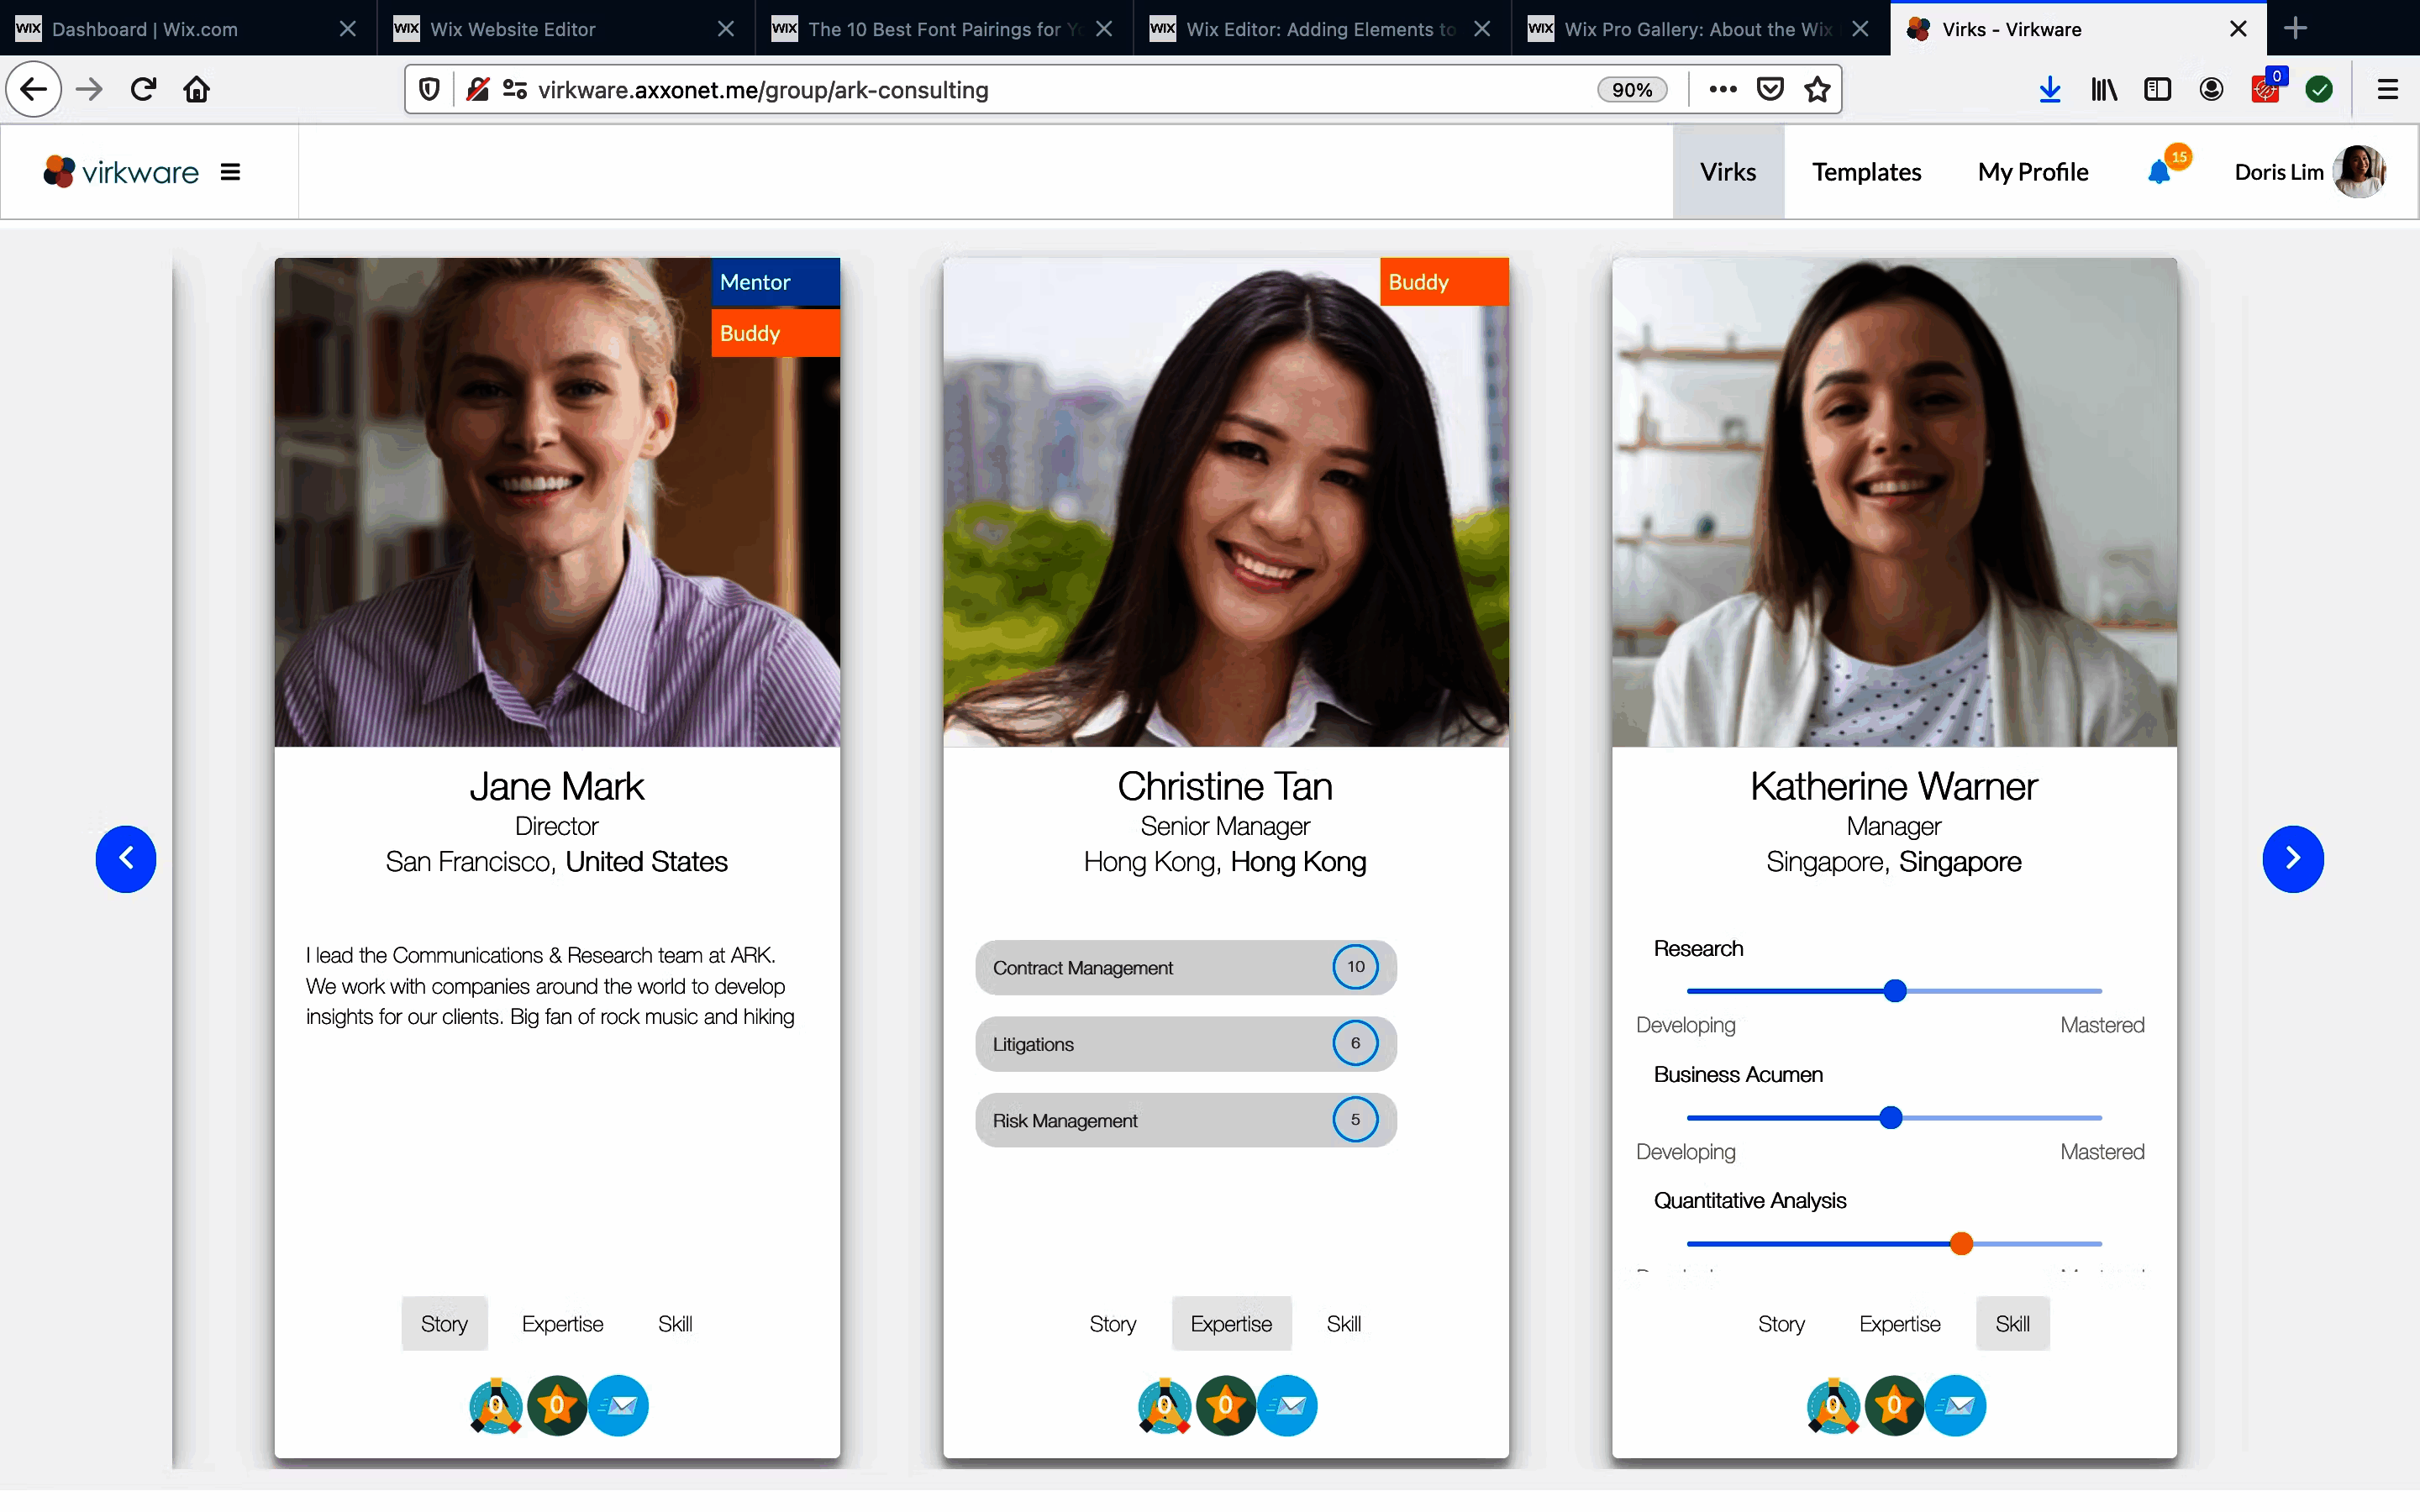Click the notification bell icon

pyautogui.click(x=2160, y=173)
